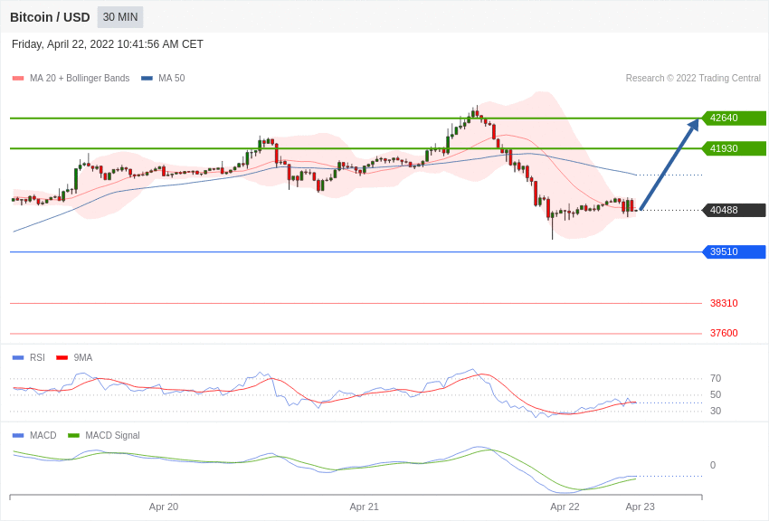The width and height of the screenshot is (769, 521).
Task: Click the 41930 green resistance price tag
Action: point(734,148)
